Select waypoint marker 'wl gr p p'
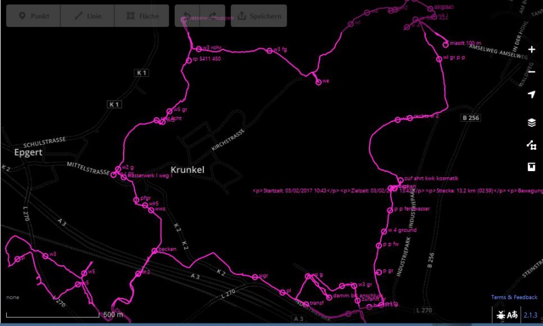Viewport: 543px width, 326px height. [439, 59]
